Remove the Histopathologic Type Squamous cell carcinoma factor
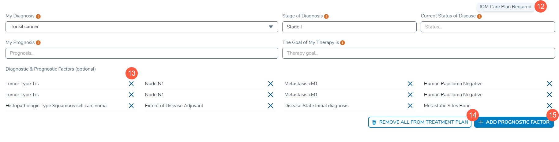The height and width of the screenshot is (142, 559). pos(131,106)
